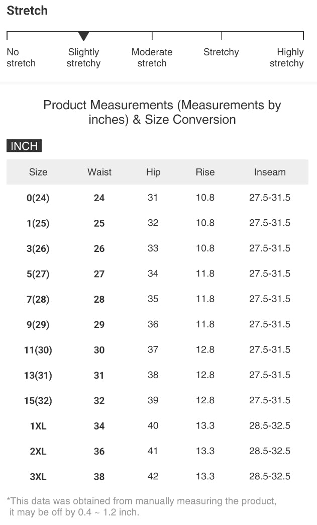Click the Inseam column header
317x525 pixels.
pyautogui.click(x=270, y=172)
